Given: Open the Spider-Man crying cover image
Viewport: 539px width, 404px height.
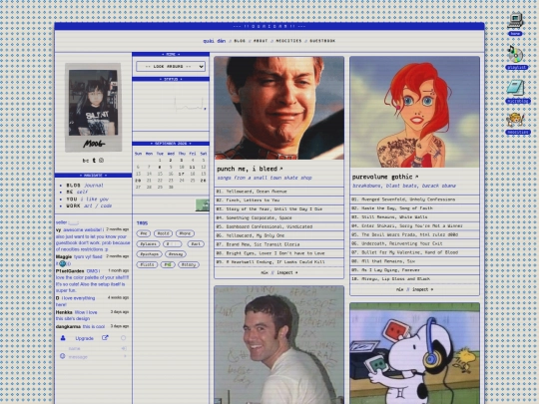Looking at the screenshot, I should point(278,108).
